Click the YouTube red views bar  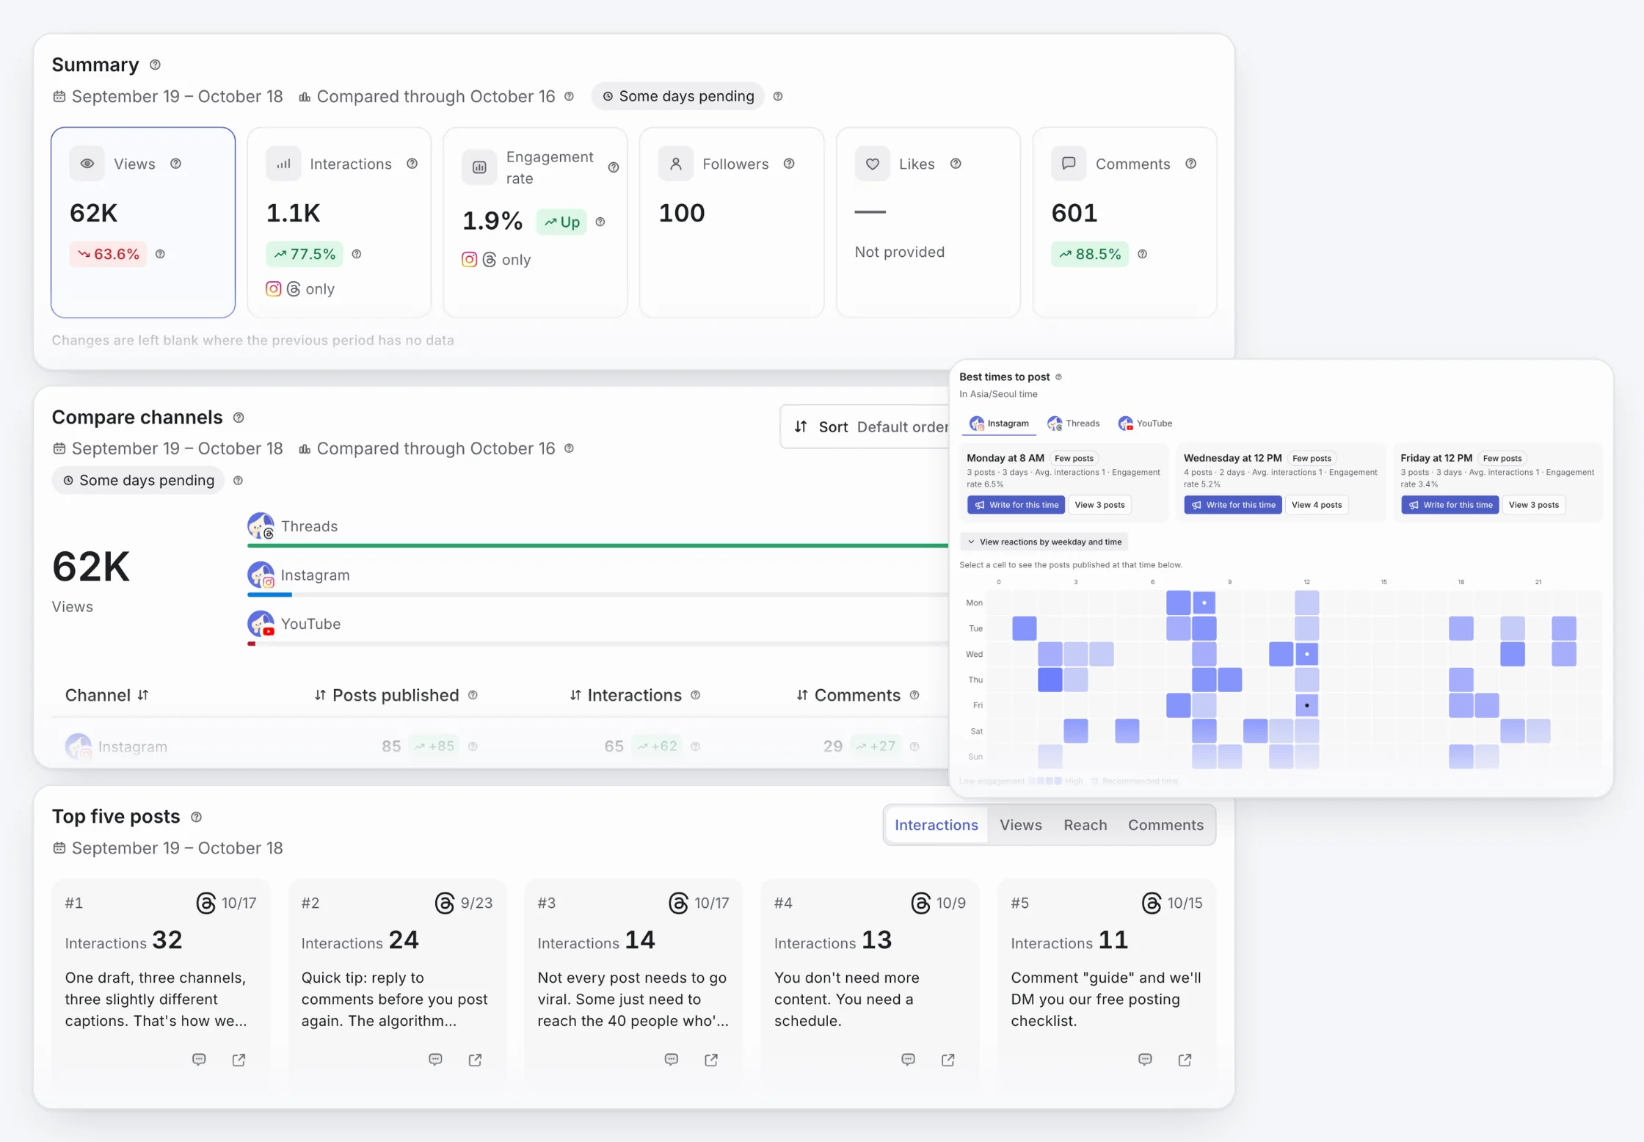252,644
